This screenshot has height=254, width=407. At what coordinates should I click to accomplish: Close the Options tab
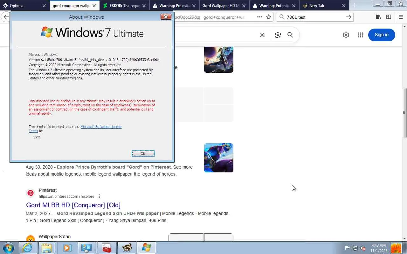click(44, 6)
